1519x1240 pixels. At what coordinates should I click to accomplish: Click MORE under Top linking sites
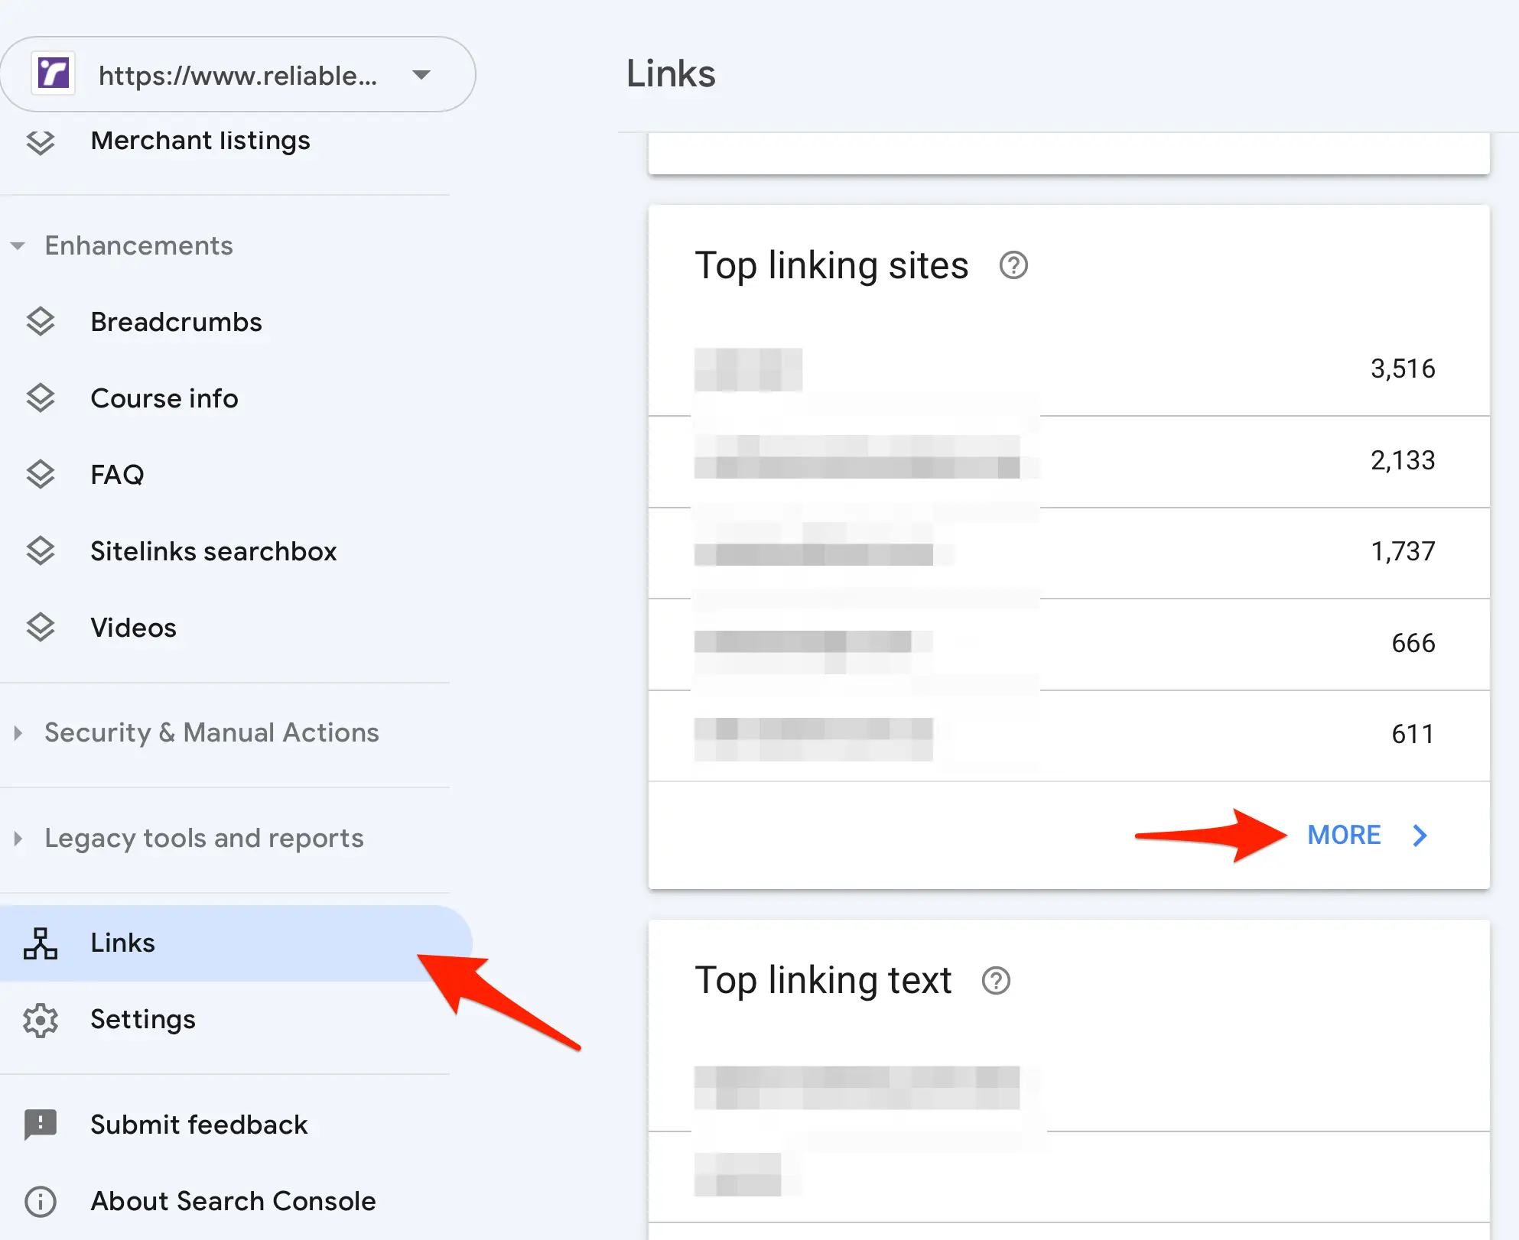click(x=1344, y=836)
